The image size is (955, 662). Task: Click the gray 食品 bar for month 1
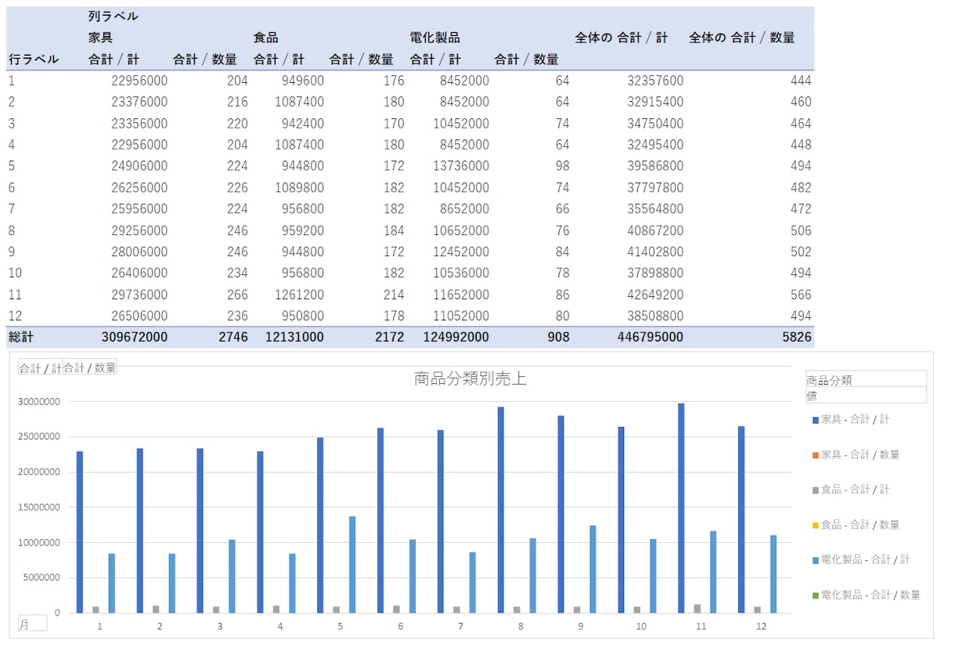click(x=95, y=610)
